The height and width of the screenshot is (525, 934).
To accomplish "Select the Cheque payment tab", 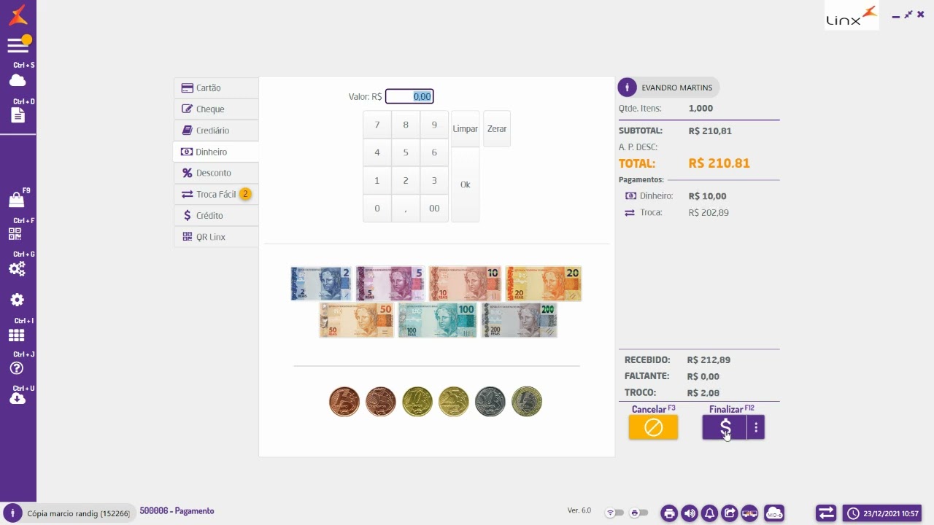I will tap(216, 109).
